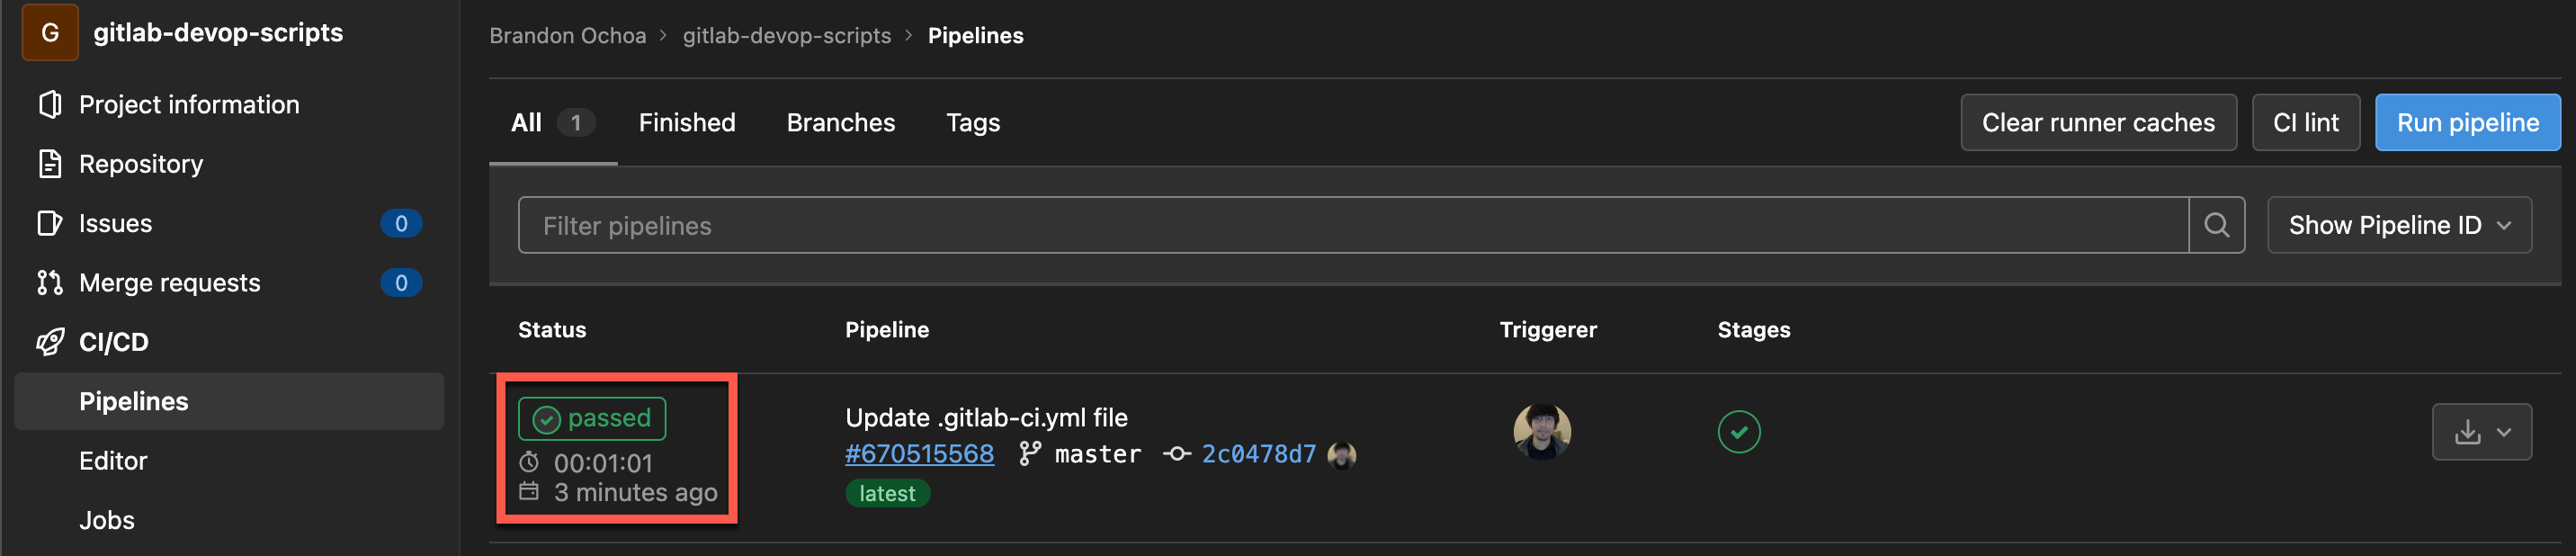Click the search magnifier icon

2216,226
